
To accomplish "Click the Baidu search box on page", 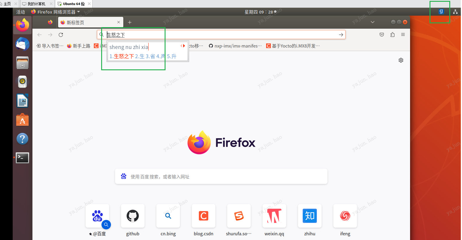I will [221, 177].
